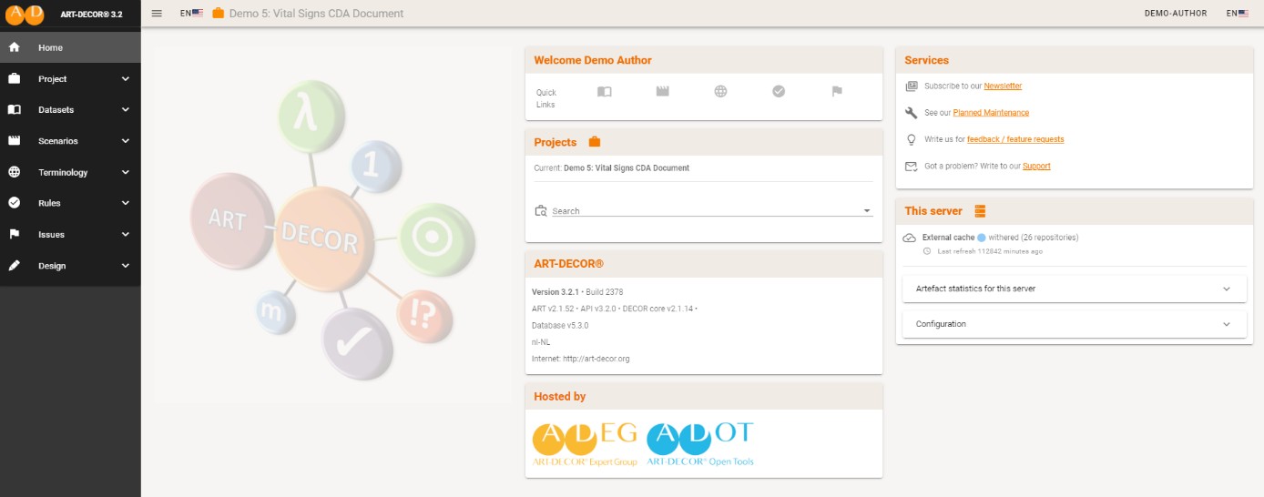Open the Scenarios clapperboard icon in Quick Links
Image resolution: width=1264 pixels, height=497 pixels.
[662, 92]
